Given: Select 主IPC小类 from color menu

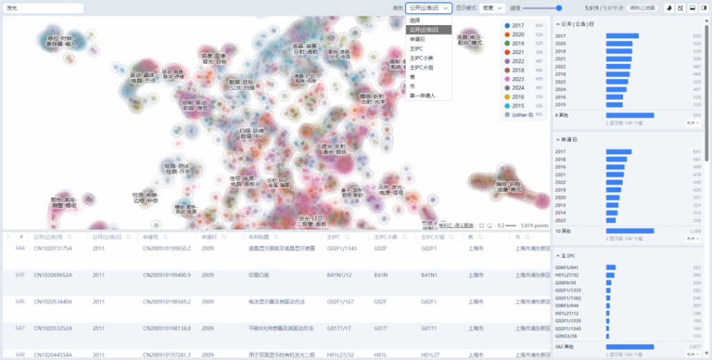Looking at the screenshot, I should tap(422, 58).
